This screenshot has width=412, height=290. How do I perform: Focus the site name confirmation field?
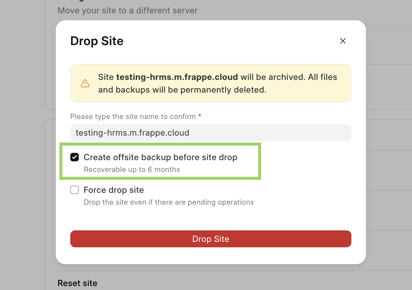(x=211, y=133)
